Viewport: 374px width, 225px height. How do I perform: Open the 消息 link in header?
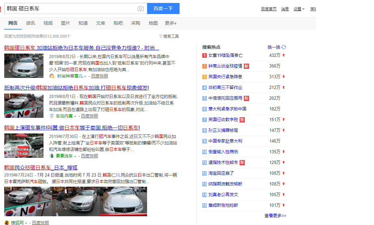(x=285, y=9)
